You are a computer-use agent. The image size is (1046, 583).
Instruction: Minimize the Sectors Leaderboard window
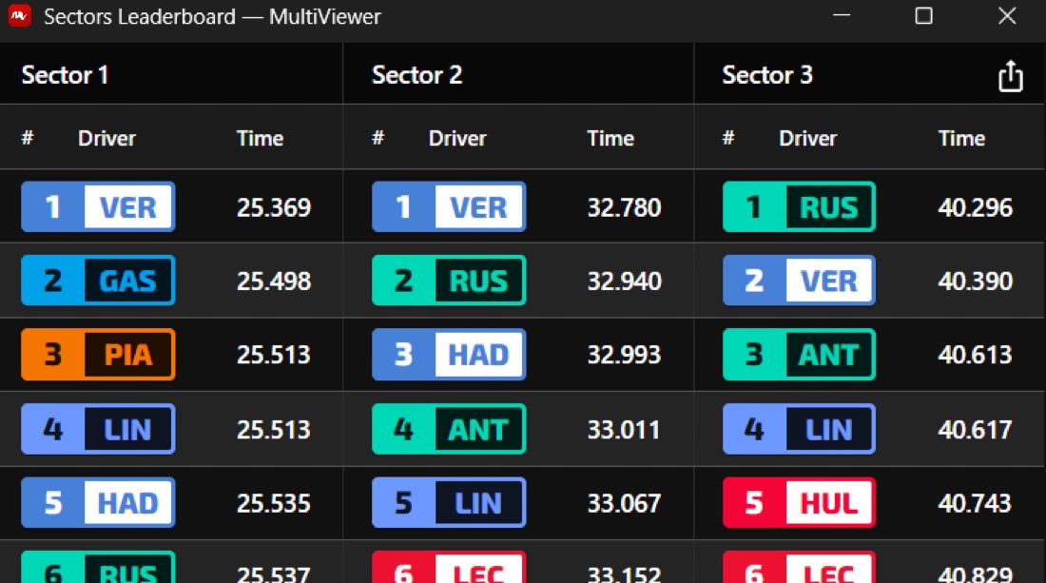(x=842, y=15)
